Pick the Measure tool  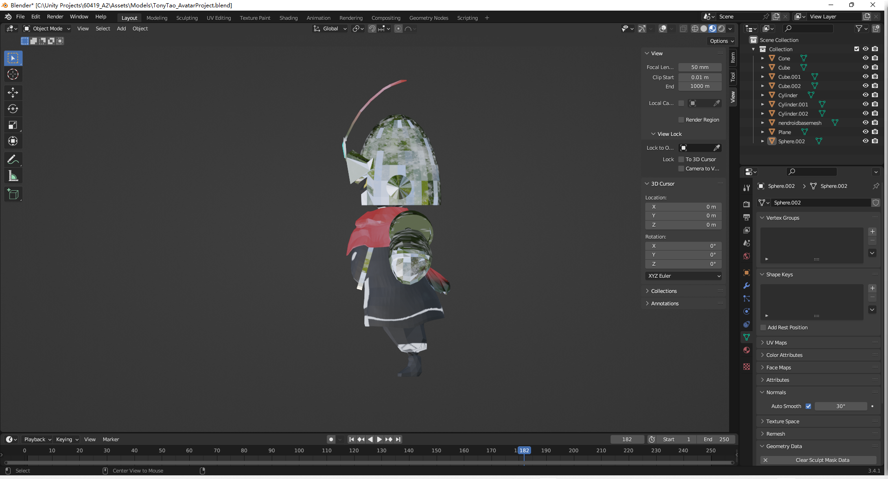[x=13, y=176]
